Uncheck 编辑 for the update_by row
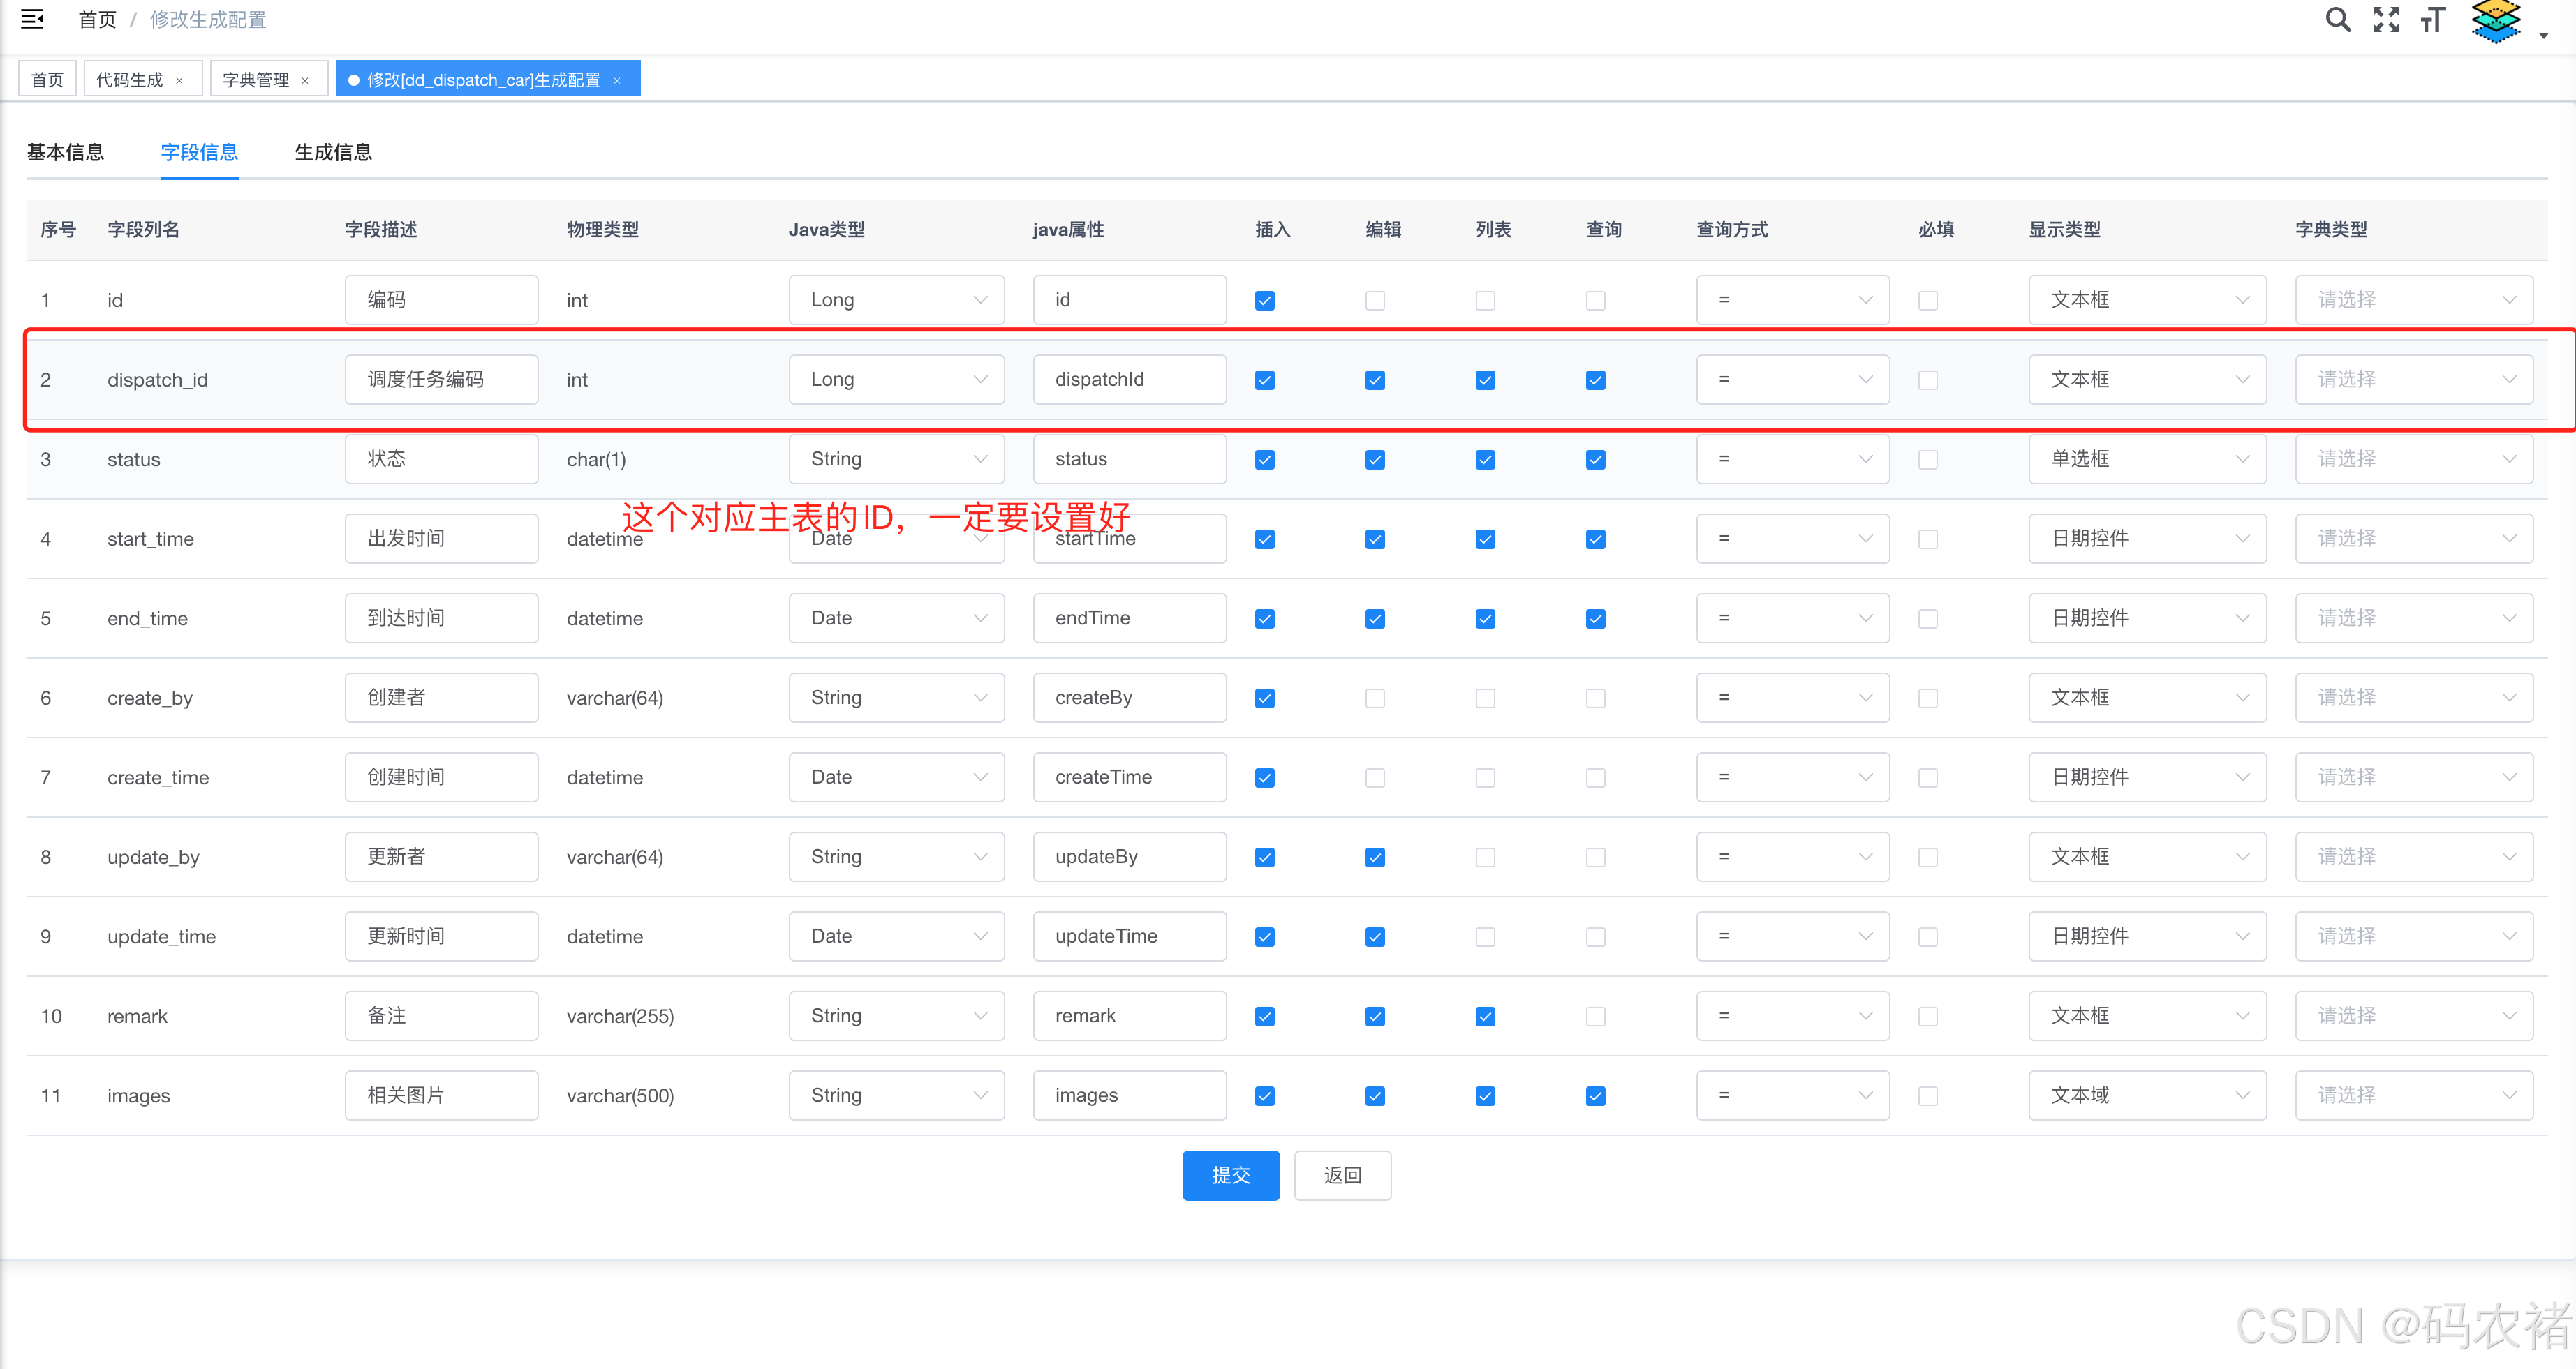 (1375, 858)
